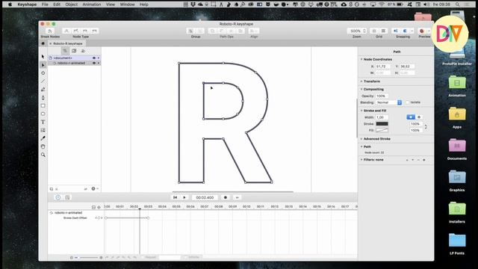Click the Width input field
Image resolution: width=478 pixels, height=269 pixels.
(382, 117)
